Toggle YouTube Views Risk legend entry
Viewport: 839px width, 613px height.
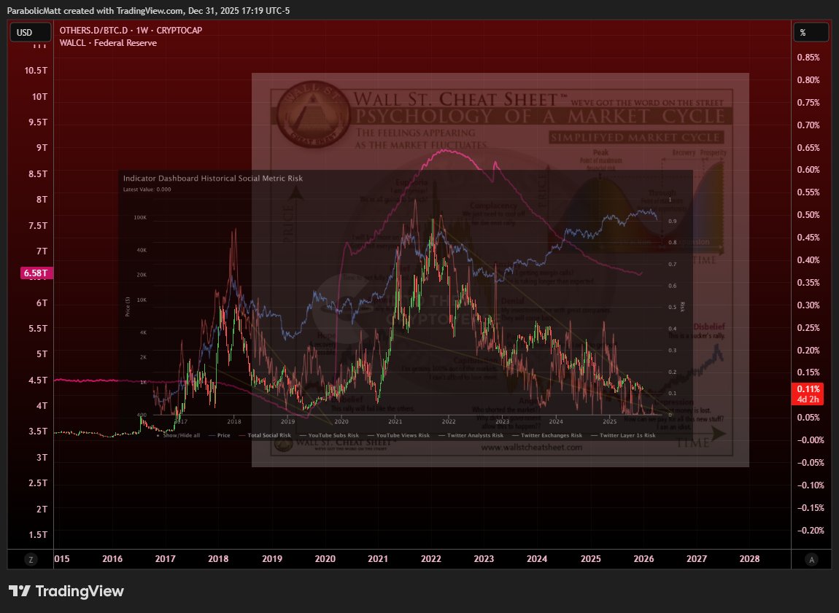(398, 435)
